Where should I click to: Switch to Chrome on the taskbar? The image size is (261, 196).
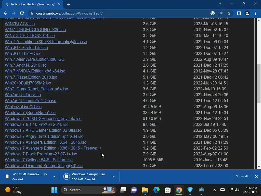pyautogui.click(x=179, y=190)
